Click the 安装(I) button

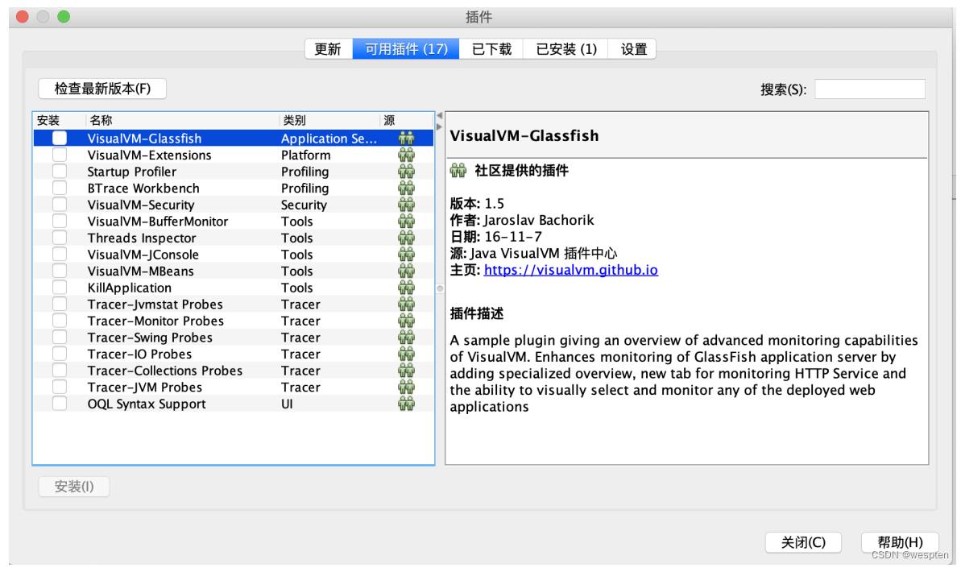(74, 487)
